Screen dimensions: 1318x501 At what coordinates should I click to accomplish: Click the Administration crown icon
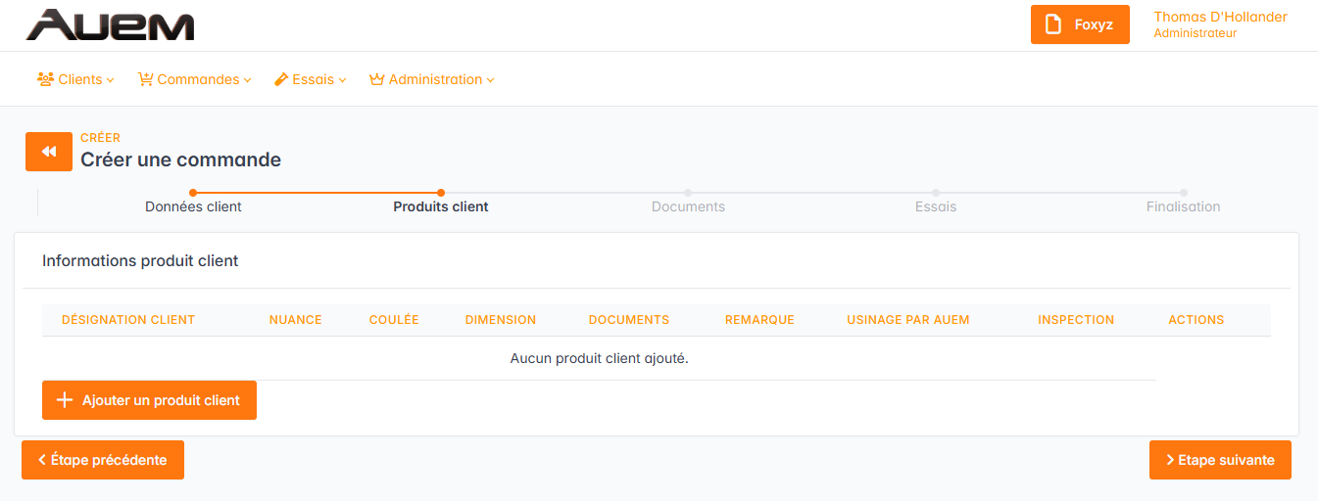[x=376, y=79]
